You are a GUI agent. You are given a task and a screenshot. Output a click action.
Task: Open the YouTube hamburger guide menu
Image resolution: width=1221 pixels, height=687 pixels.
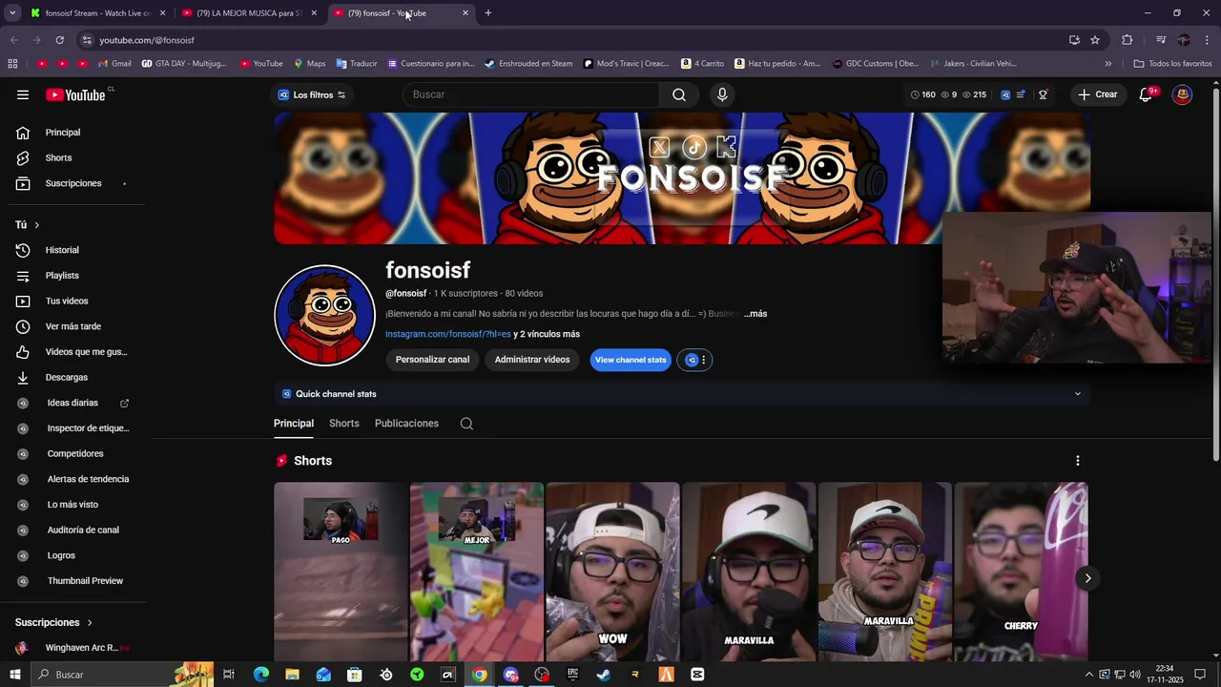(x=23, y=94)
